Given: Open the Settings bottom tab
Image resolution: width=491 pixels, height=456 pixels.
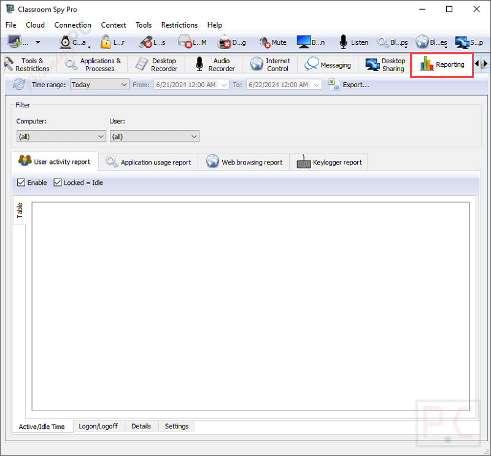Looking at the screenshot, I should tap(177, 427).
